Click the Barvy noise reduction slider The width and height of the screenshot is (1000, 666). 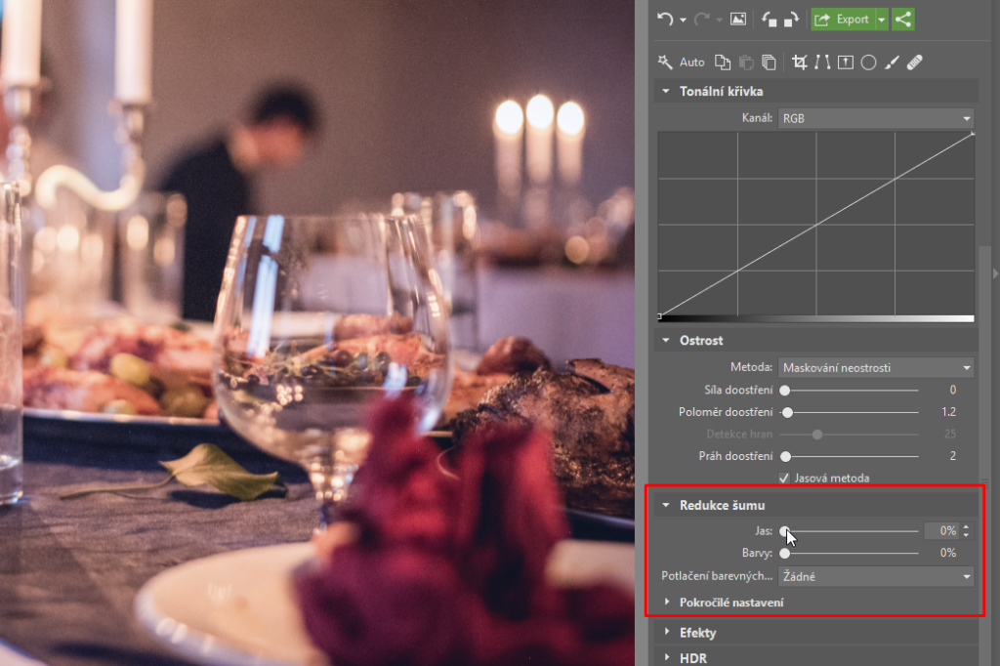pyautogui.click(x=850, y=553)
